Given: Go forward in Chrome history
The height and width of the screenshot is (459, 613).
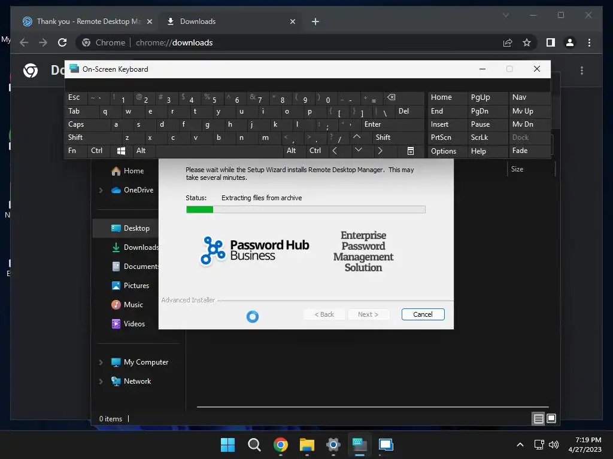Looking at the screenshot, I should [43, 42].
